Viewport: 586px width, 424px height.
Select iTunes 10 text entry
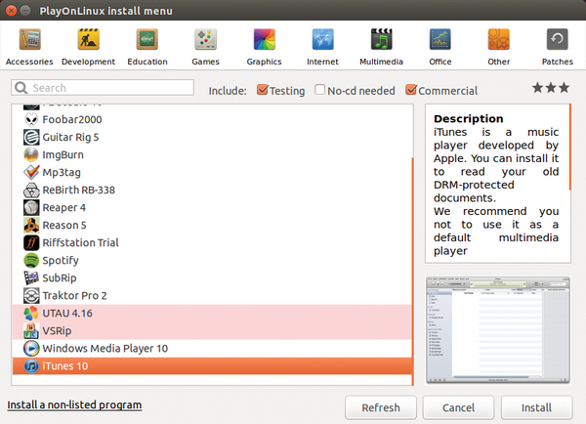click(65, 366)
